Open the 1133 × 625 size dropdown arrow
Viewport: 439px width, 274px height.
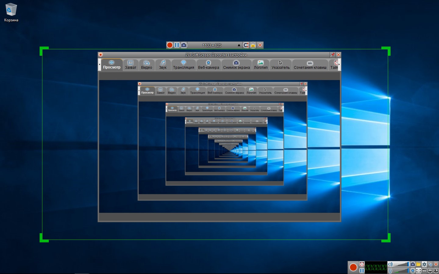pos(239,45)
